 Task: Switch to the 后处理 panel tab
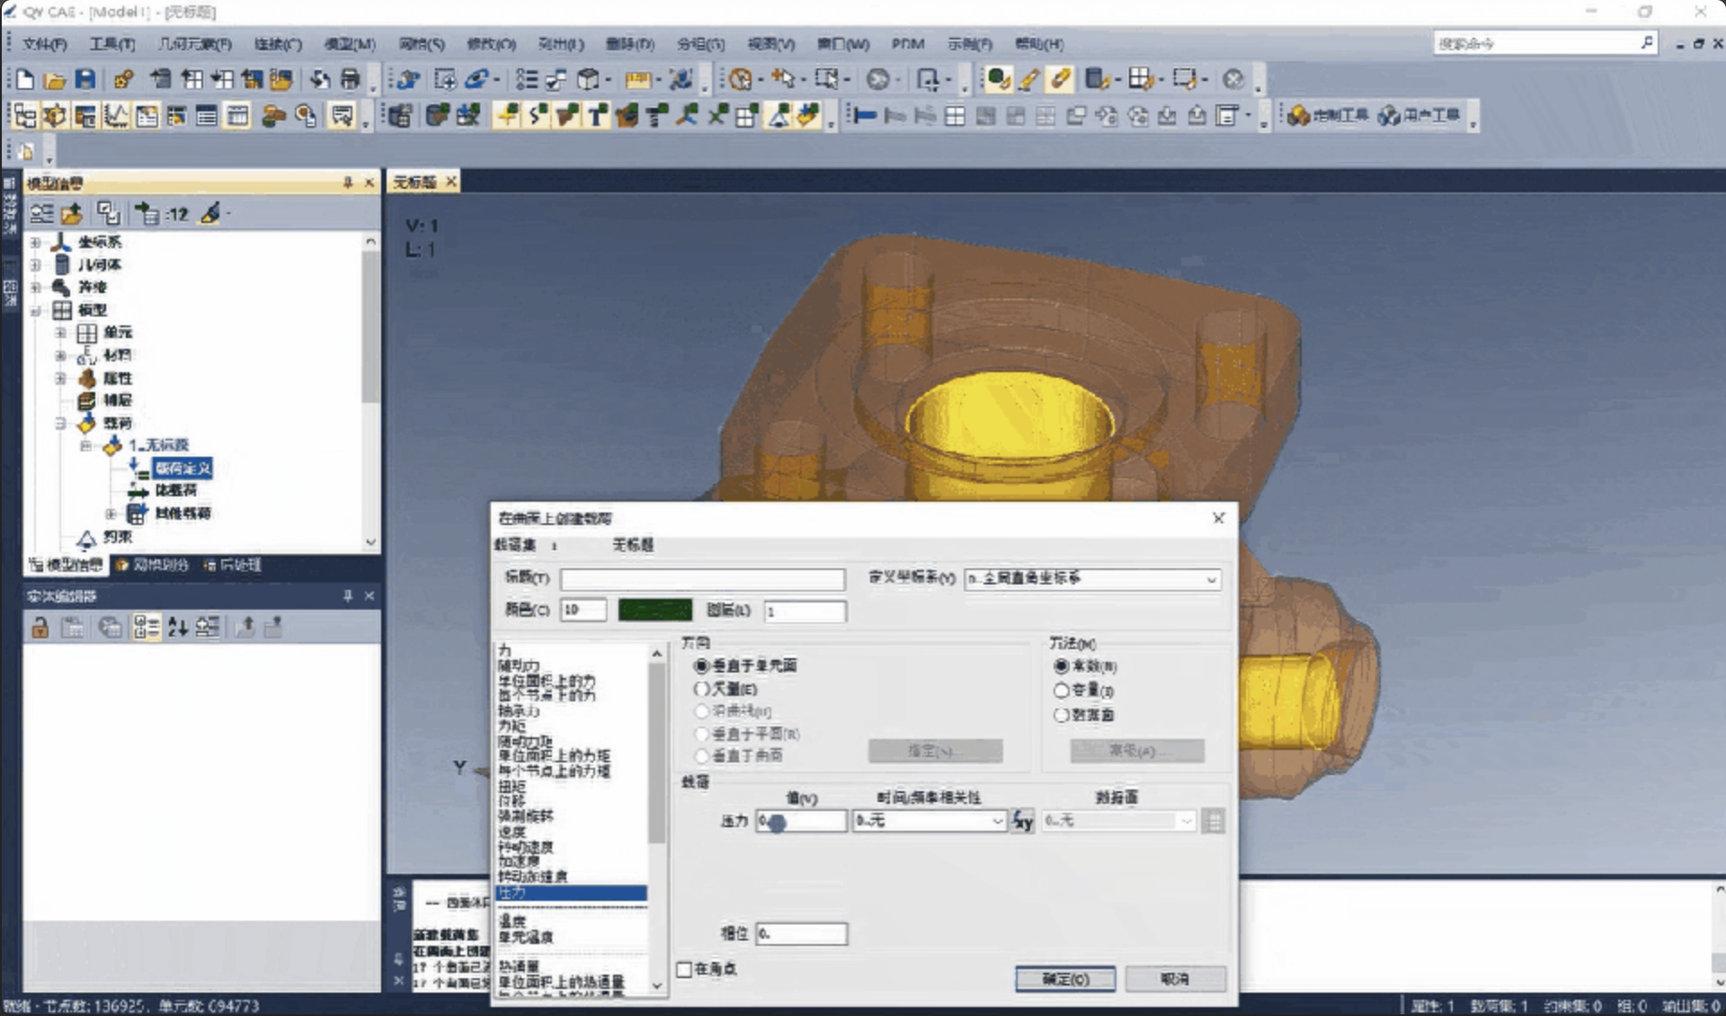coord(233,565)
